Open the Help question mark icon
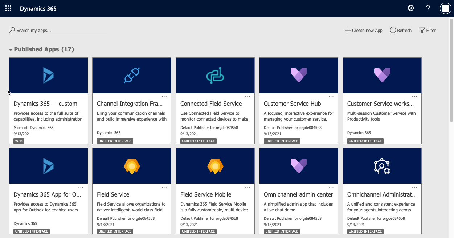 428,8
